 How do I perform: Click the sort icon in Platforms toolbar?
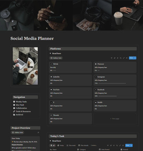pyautogui.click(x=114, y=58)
